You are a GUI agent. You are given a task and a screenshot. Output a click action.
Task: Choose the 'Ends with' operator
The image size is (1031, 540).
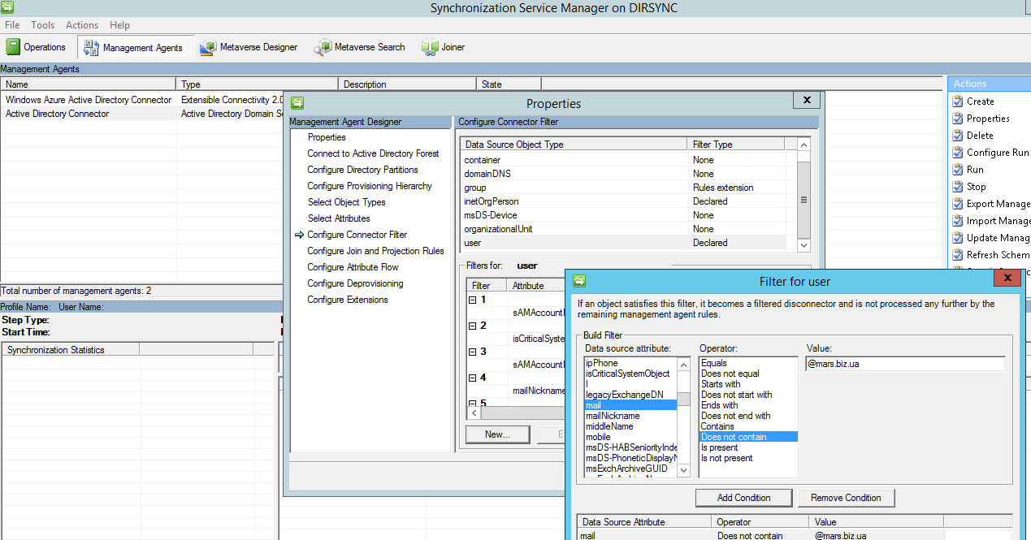click(719, 405)
